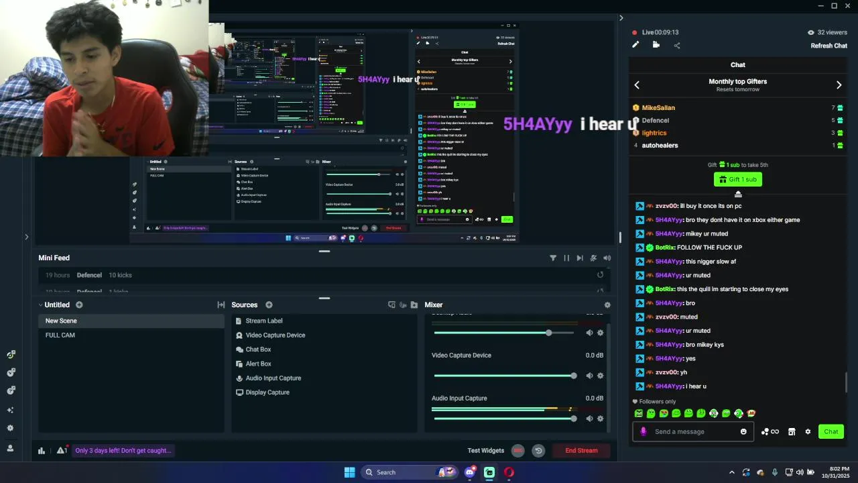This screenshot has width=858, height=483.
Task: Open Discord from the Windows taskbar
Action: point(469,472)
